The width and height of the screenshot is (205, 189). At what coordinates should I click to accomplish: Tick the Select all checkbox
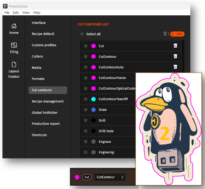point(82,34)
